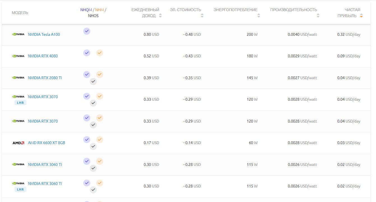Viewport: 376px width, 202px height.
Task: Click the gray NHOS checkmark for AMD RX 6600 XT
Action: [x=93, y=146]
